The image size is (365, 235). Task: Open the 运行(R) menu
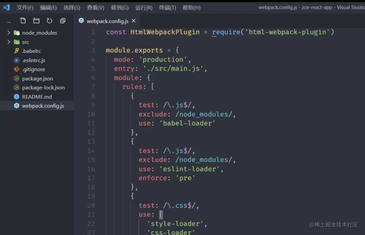click(144, 8)
